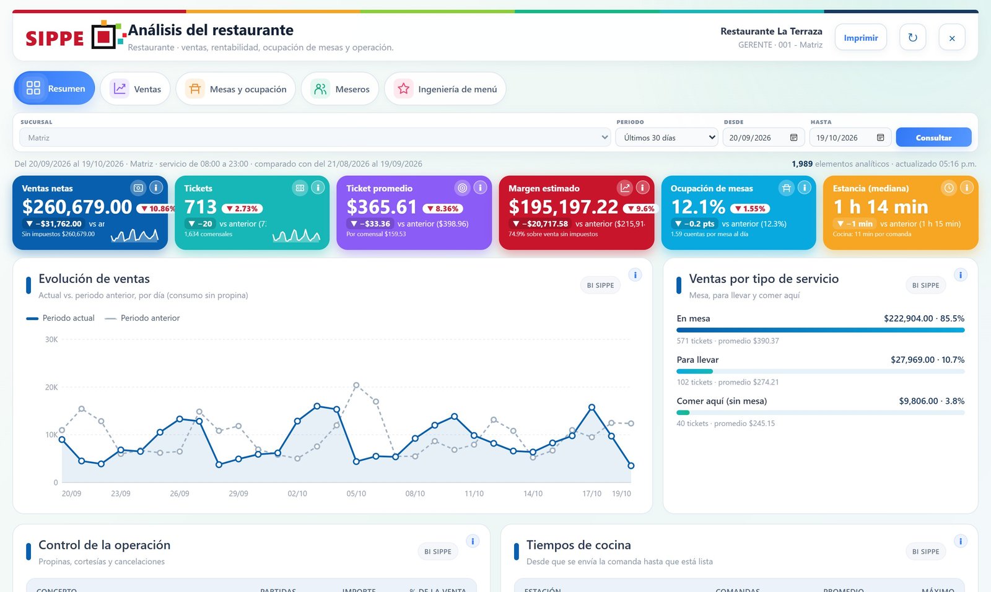This screenshot has height=592, width=991.
Task: Toggle Periodo actual legend in sales chart
Action: coord(61,318)
